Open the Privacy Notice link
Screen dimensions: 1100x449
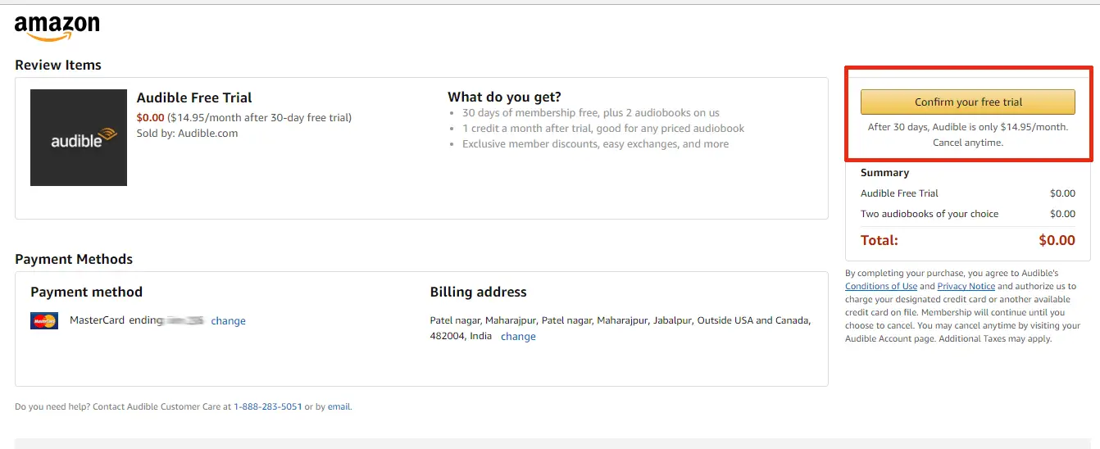pyautogui.click(x=966, y=287)
